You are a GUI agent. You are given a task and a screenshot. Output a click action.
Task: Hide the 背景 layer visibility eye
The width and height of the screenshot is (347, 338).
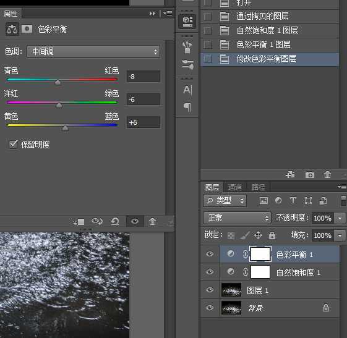[210, 308]
